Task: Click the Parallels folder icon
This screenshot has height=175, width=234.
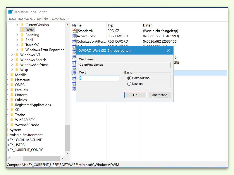Action: pyautogui.click(x=12, y=90)
